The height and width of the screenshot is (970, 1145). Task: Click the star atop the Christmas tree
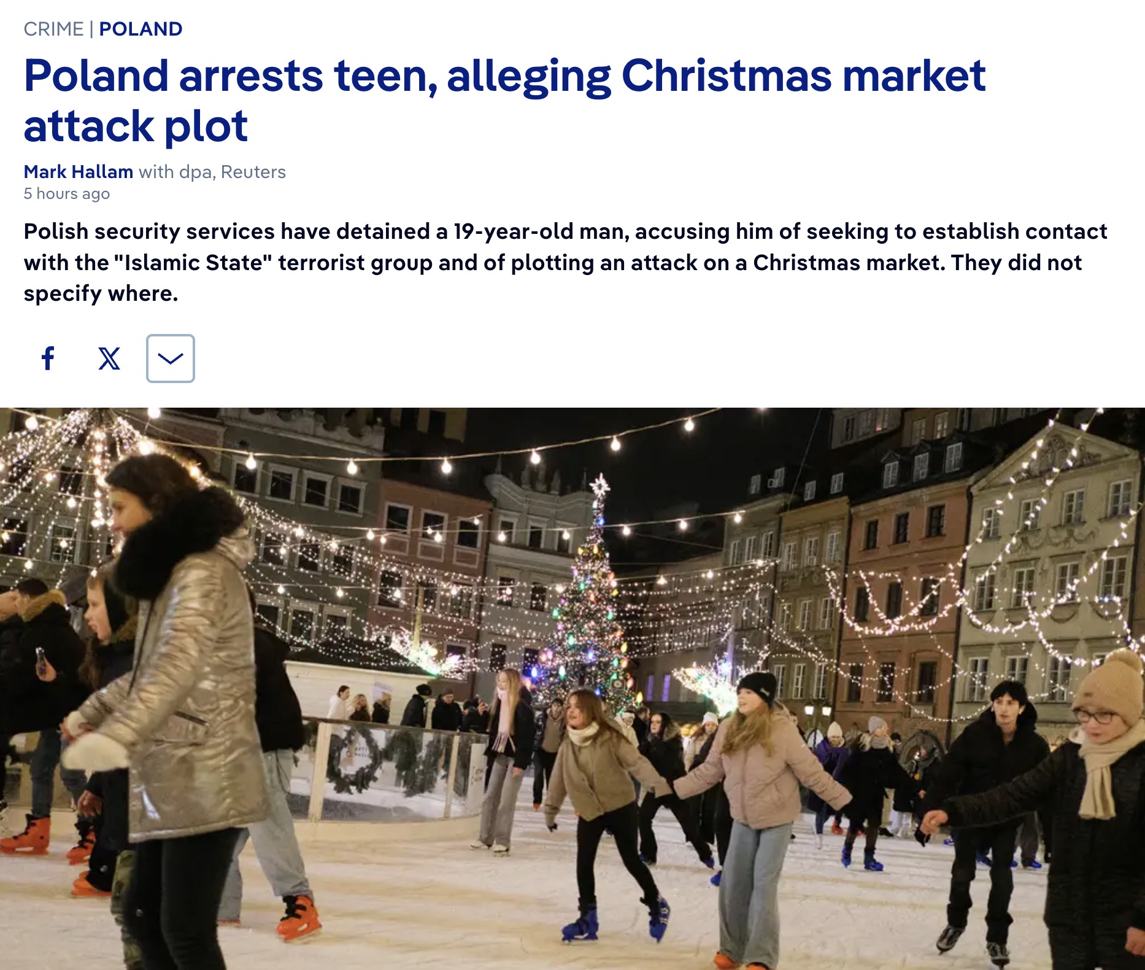point(599,486)
